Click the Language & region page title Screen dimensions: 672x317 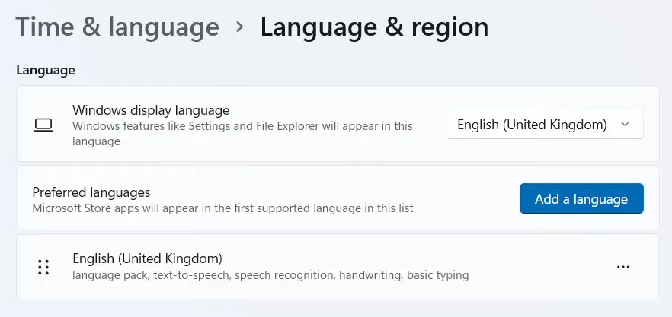click(x=374, y=27)
